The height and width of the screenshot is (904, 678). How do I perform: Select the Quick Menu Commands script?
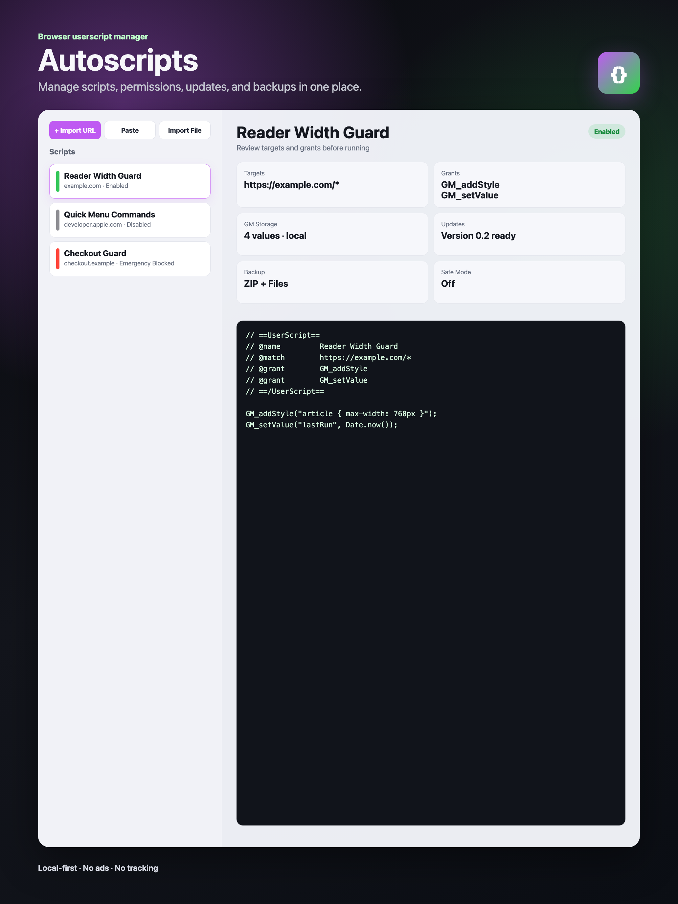(129, 220)
